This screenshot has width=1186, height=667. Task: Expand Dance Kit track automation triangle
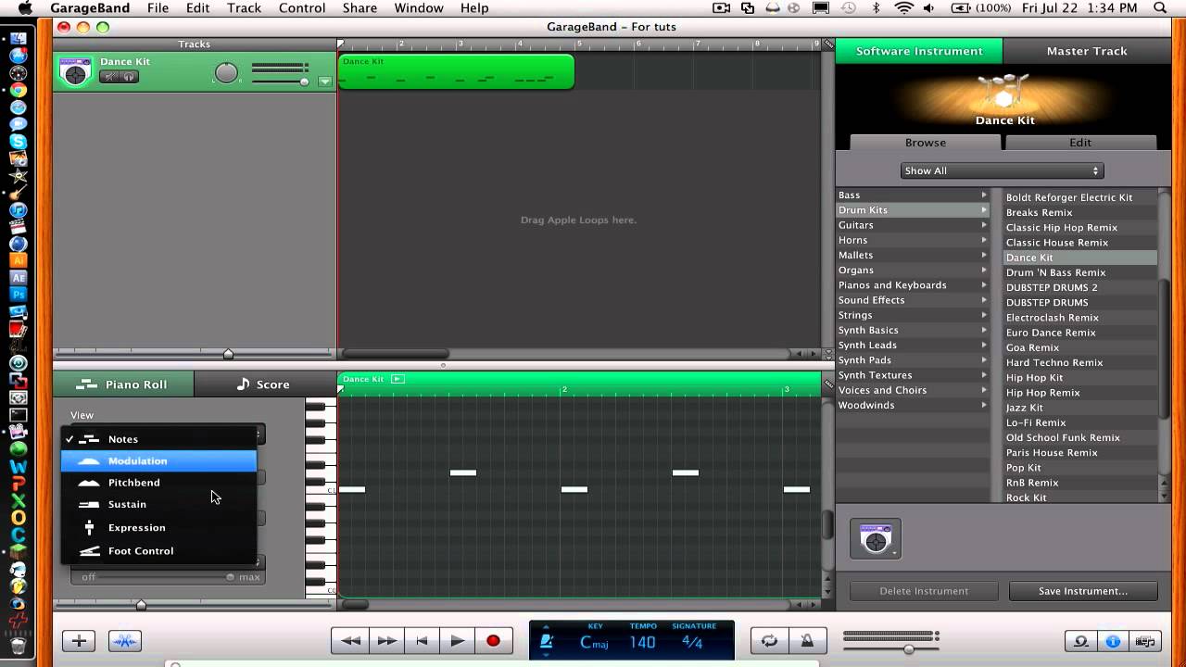pos(324,82)
